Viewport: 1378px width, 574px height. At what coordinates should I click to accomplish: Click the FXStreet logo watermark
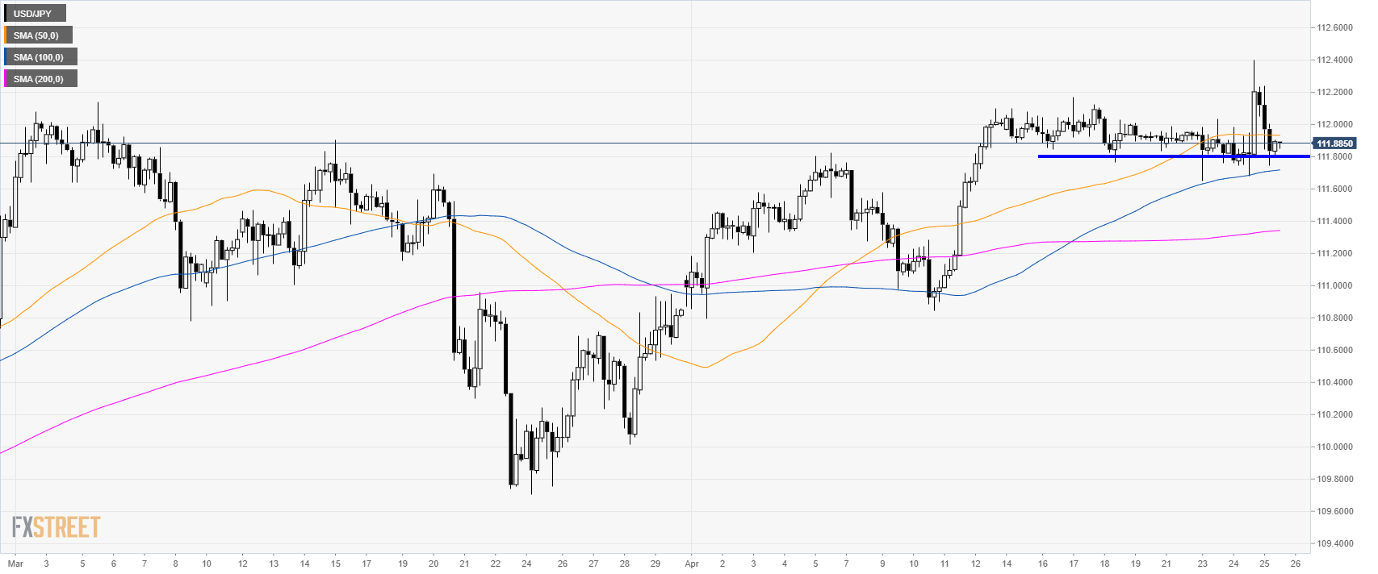pyautogui.click(x=56, y=527)
